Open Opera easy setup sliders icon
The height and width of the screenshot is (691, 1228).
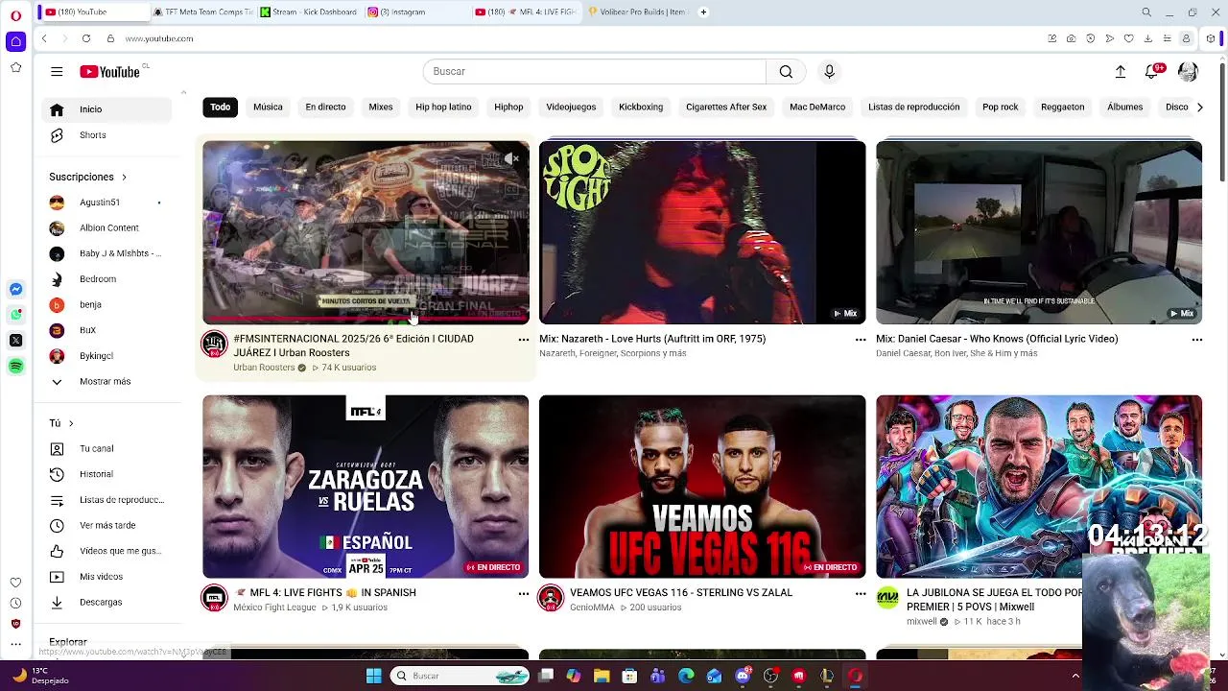click(1167, 38)
